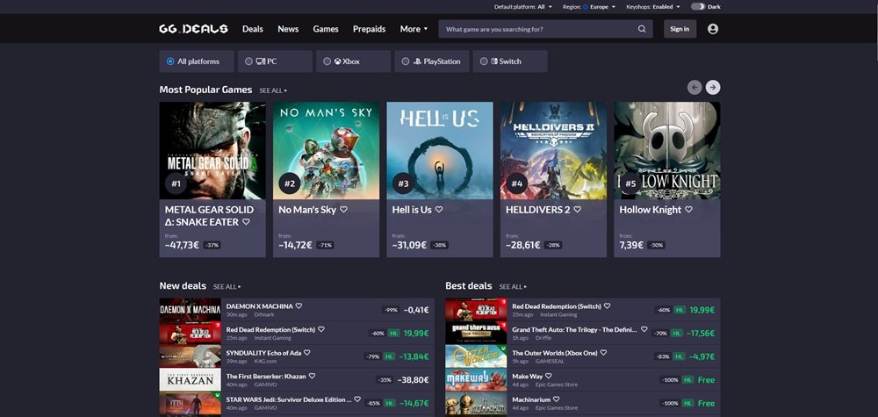878x417 pixels.
Task: Click the Machinarium thumbnail in Best deals
Action: pyautogui.click(x=475, y=403)
